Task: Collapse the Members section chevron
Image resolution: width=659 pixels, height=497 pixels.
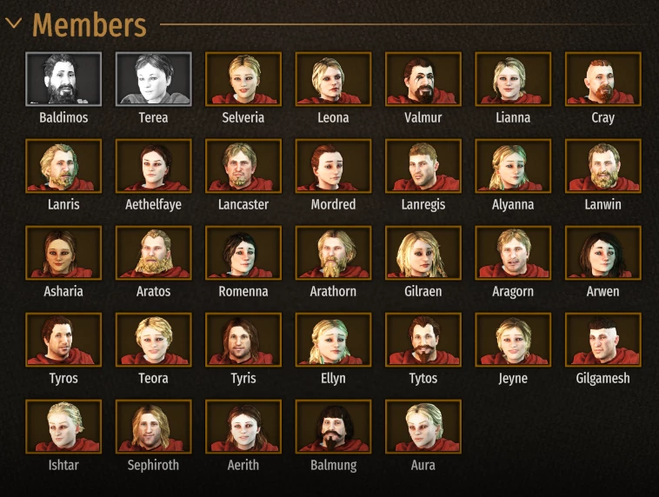Action: pos(13,23)
